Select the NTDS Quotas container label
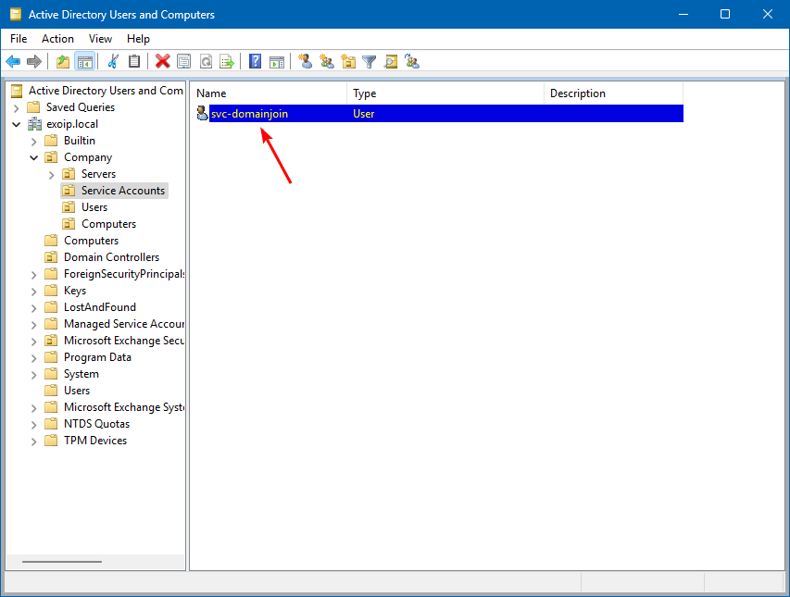The width and height of the screenshot is (790, 597). (96, 423)
